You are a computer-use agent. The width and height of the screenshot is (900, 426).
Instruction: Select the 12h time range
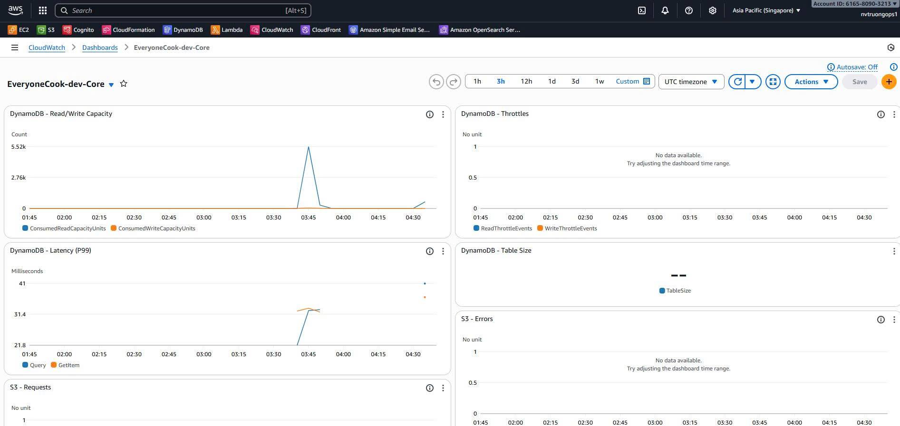coord(526,81)
